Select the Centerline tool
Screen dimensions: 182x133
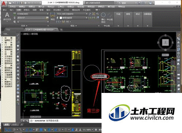pyautogui.click(x=110, y=17)
